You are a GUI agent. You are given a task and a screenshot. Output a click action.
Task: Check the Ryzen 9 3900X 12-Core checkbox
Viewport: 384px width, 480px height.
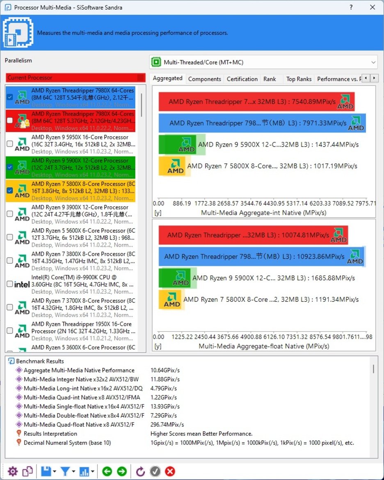[x=10, y=214]
